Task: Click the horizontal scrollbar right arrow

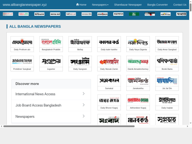Action: pyautogui.click(x=188, y=126)
